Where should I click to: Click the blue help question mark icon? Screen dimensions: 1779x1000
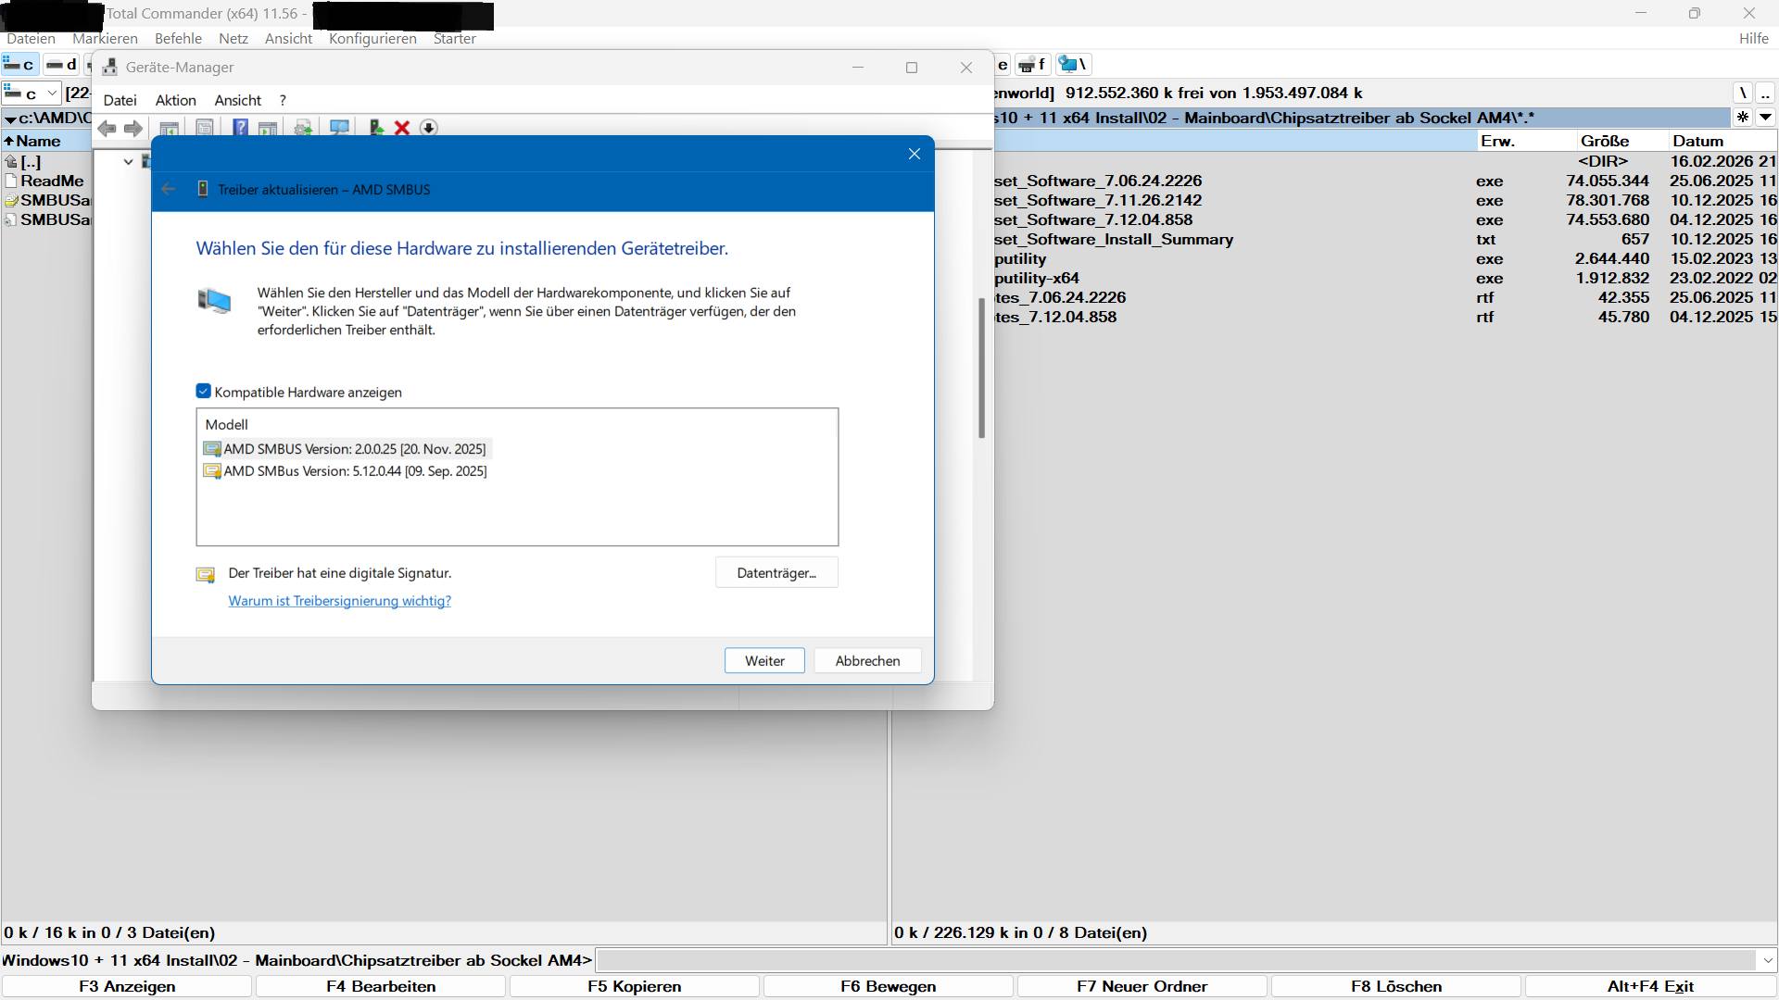(x=240, y=128)
